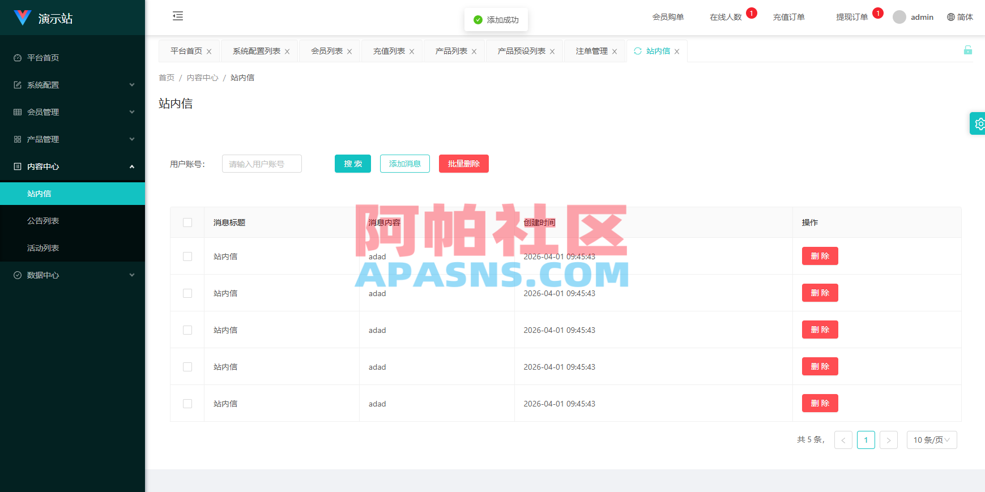Go to the next page arrow

click(x=889, y=440)
